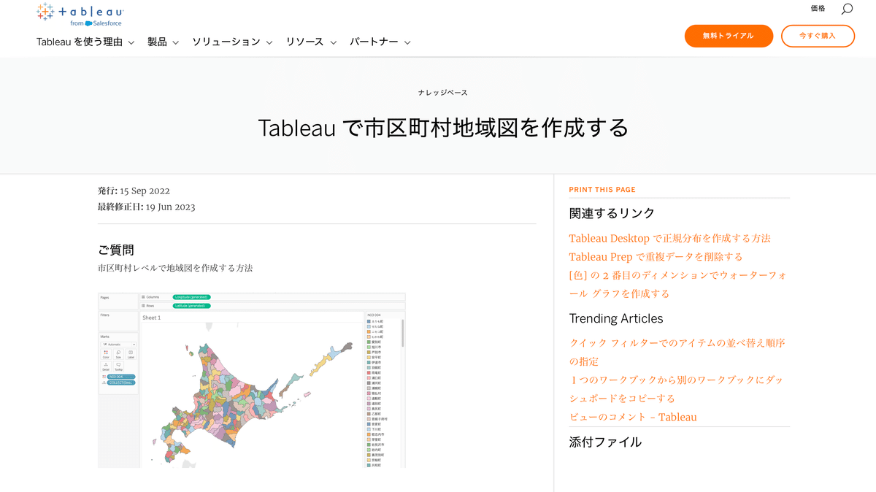Click the 関連するリンク heading
Image resolution: width=876 pixels, height=492 pixels.
[612, 213]
